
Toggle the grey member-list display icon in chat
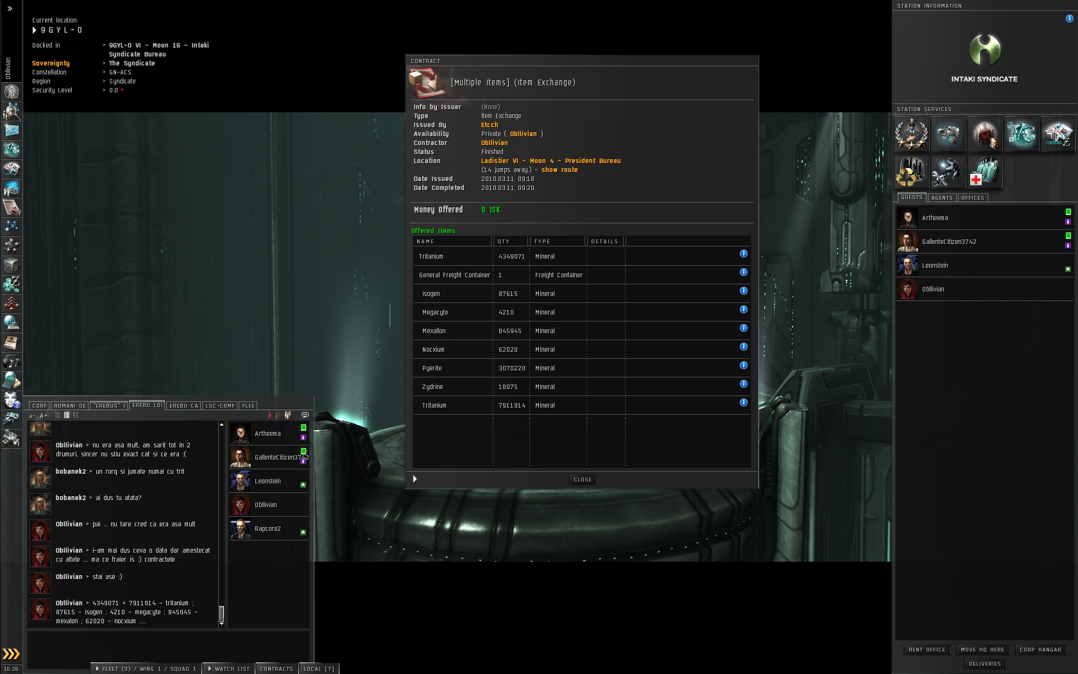(x=278, y=415)
